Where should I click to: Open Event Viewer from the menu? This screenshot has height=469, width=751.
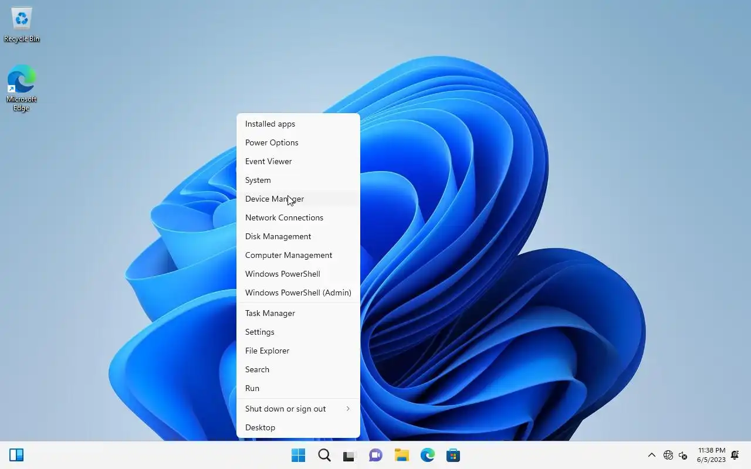click(298, 161)
